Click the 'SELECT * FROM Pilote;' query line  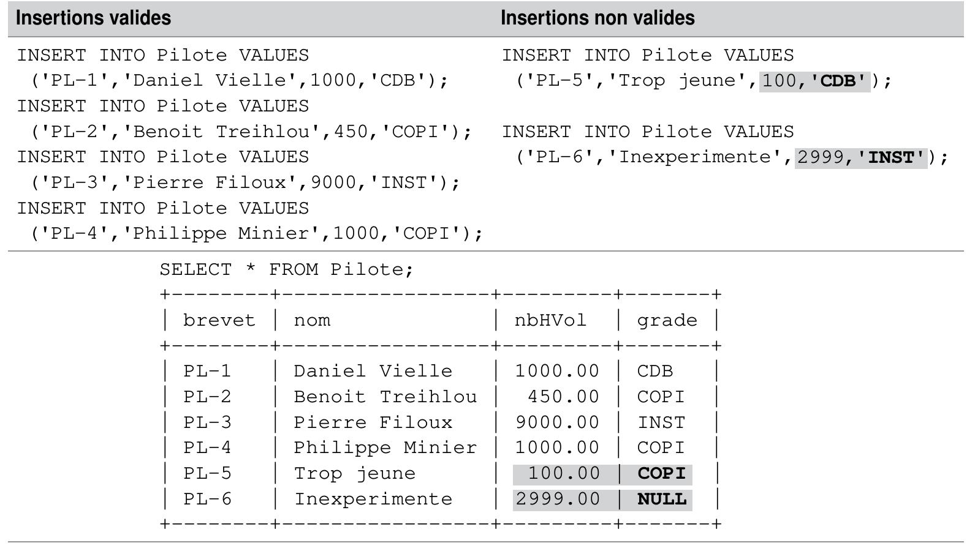pos(286,269)
